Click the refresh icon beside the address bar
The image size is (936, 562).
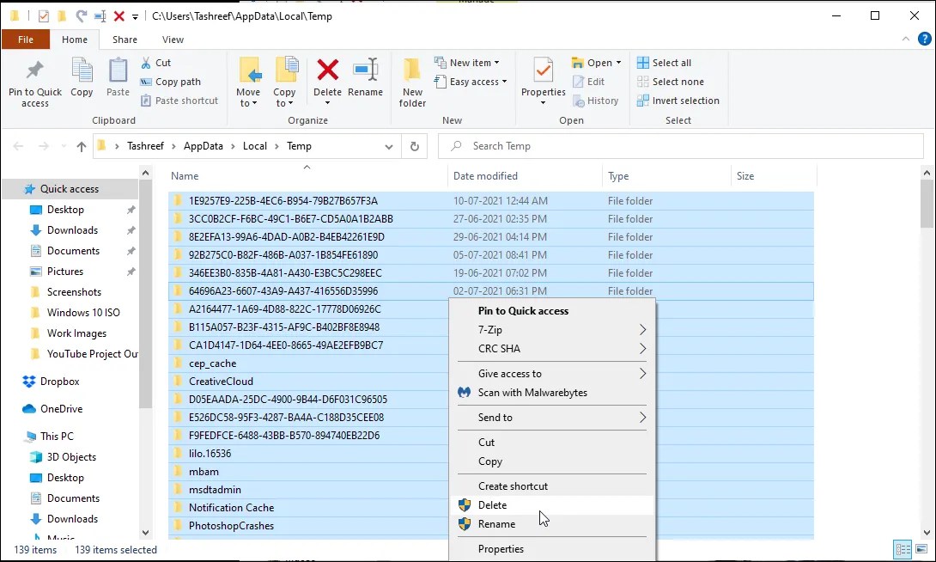point(415,146)
